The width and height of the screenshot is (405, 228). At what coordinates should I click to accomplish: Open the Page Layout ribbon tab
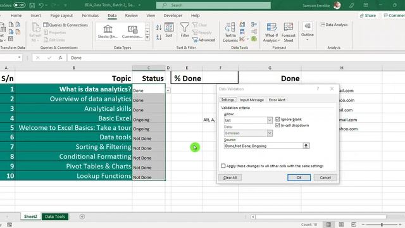(61, 15)
